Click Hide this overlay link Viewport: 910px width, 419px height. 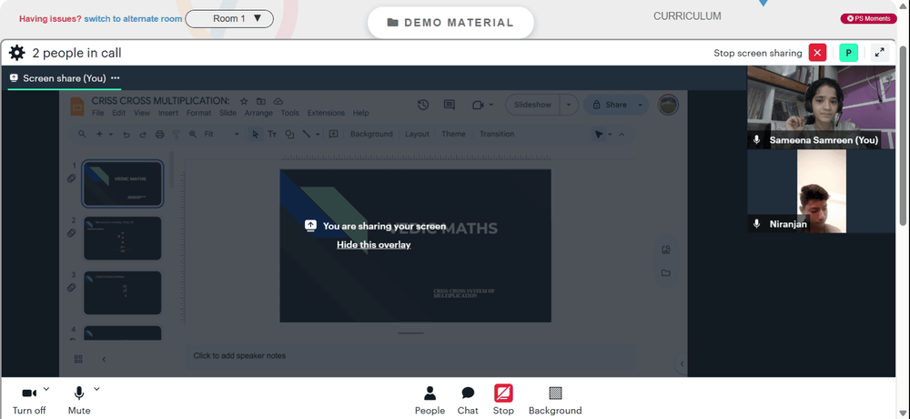click(x=374, y=245)
